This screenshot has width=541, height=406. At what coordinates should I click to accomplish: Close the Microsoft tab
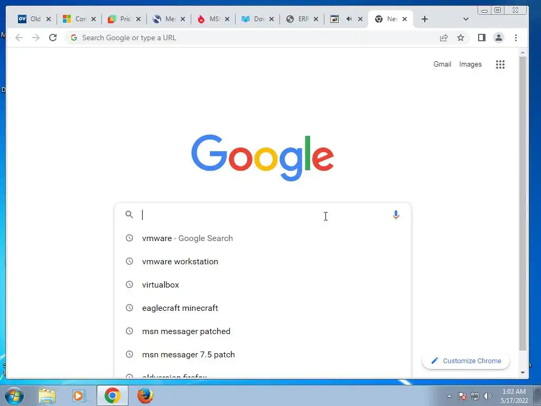click(94, 19)
